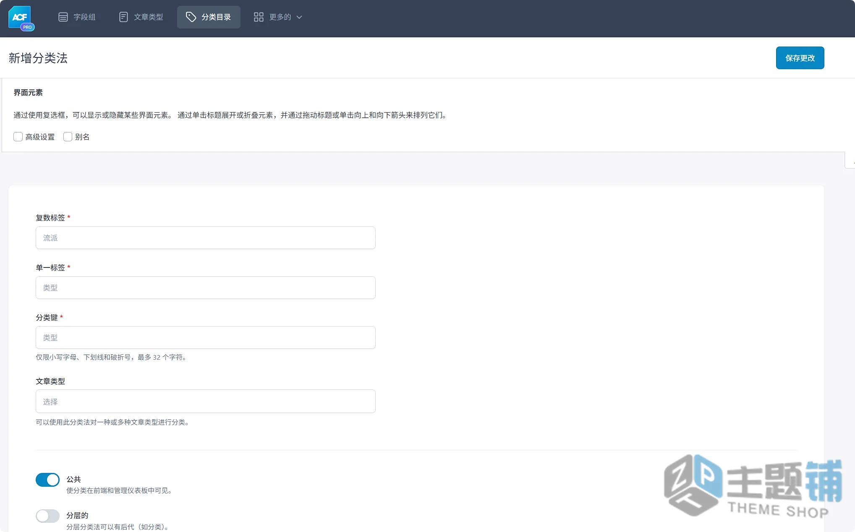Click the 更多的 grid icon

tap(259, 17)
